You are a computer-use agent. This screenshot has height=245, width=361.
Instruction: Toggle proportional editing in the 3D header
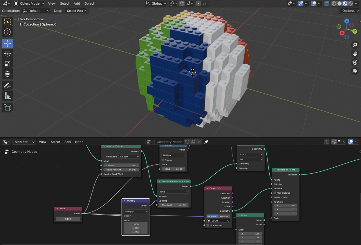(198, 3)
